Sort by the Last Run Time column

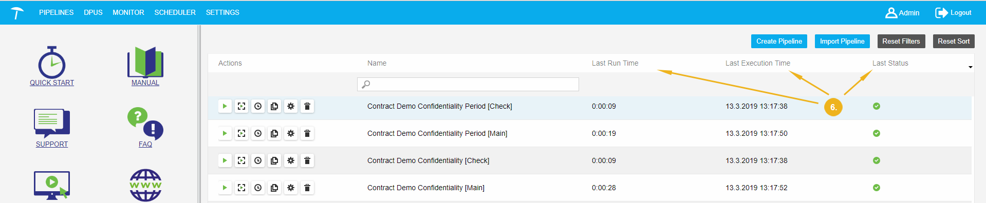tap(615, 63)
